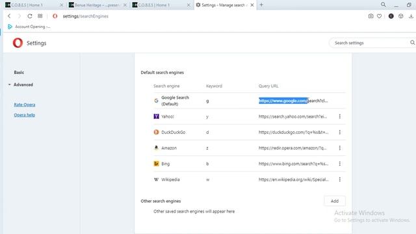
Task: Click the address bar showing settings/searchEngines
Action: 85,16
